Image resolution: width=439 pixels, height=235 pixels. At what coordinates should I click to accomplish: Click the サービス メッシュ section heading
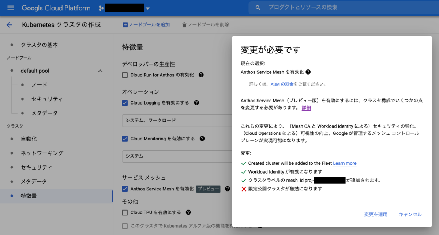144,178
